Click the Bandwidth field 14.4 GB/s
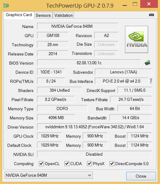The width and height of the screenshot is (160, 184). (x=131, y=118)
